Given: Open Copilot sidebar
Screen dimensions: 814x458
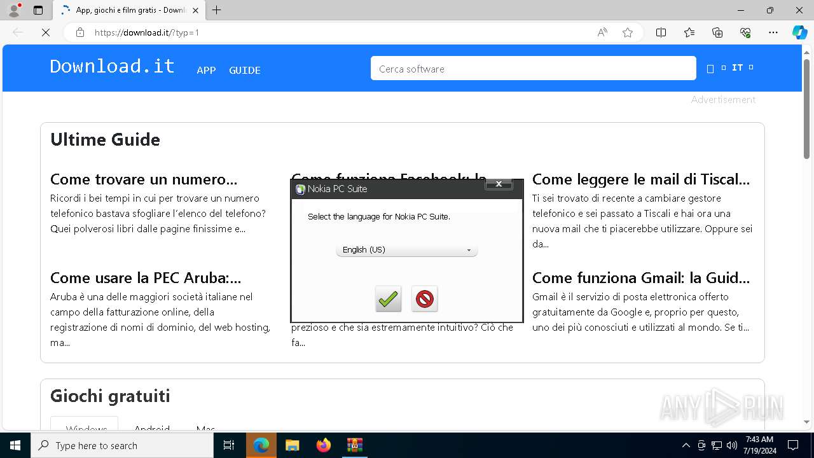Looking at the screenshot, I should point(799,32).
